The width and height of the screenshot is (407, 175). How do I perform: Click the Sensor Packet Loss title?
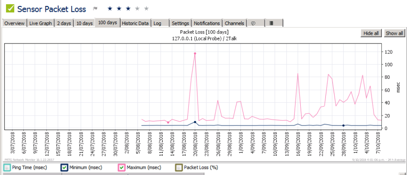(52, 9)
